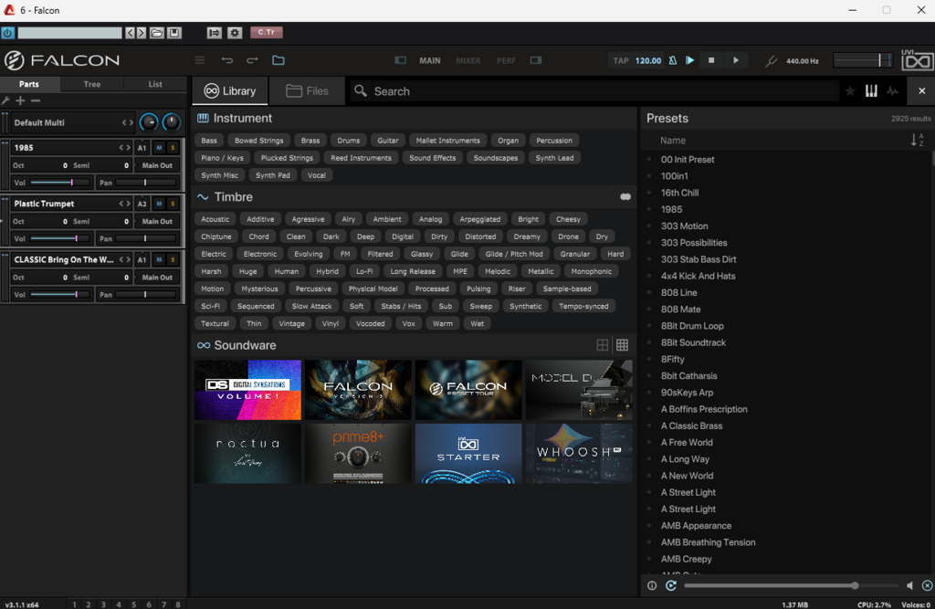935x609 pixels.
Task: Toggle the left sidebar panel icon
Action: point(400,60)
